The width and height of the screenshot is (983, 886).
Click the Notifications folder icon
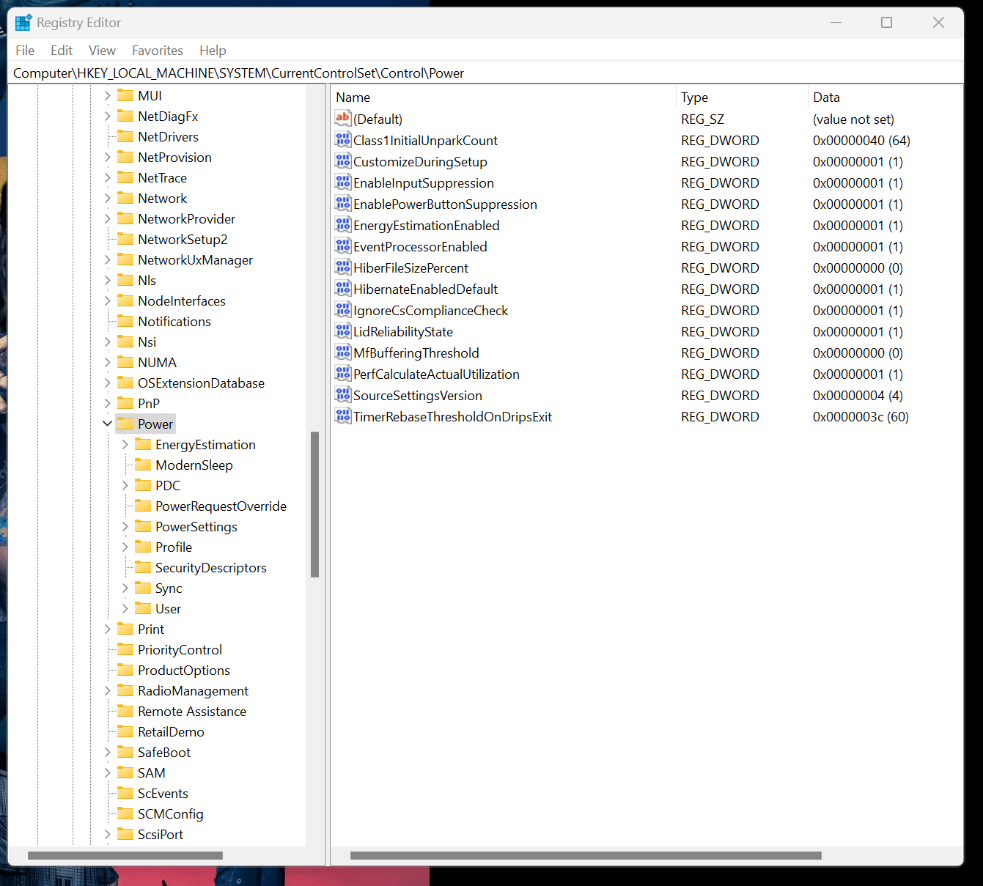click(x=125, y=321)
